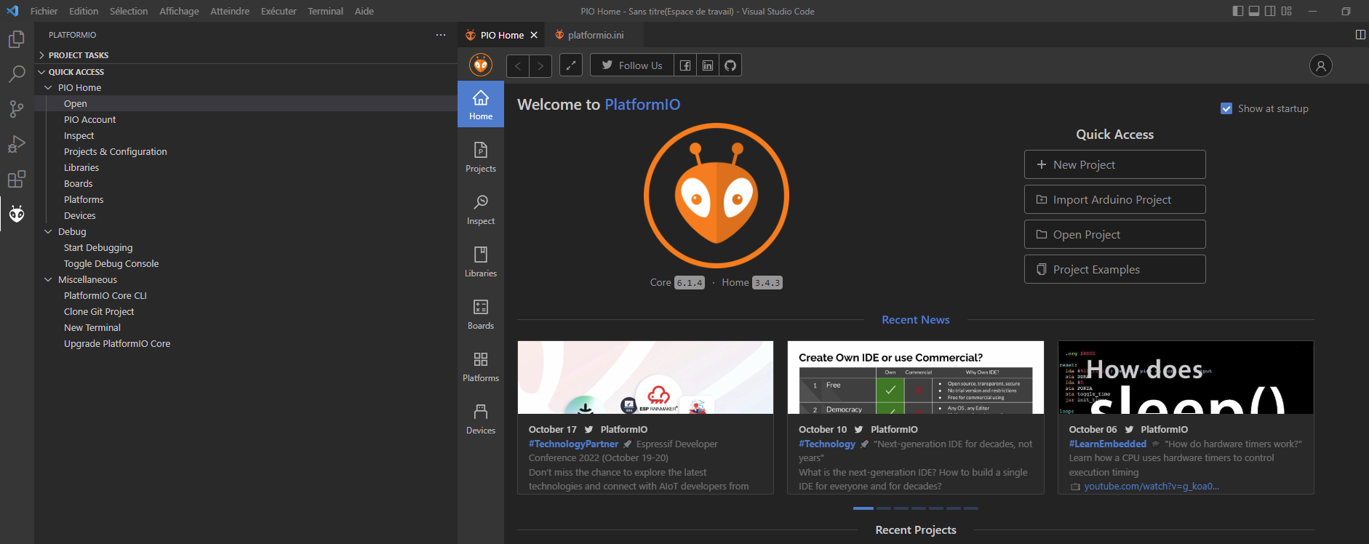Click Import Arduino Project button
This screenshot has height=544, width=1369.
1114,199
